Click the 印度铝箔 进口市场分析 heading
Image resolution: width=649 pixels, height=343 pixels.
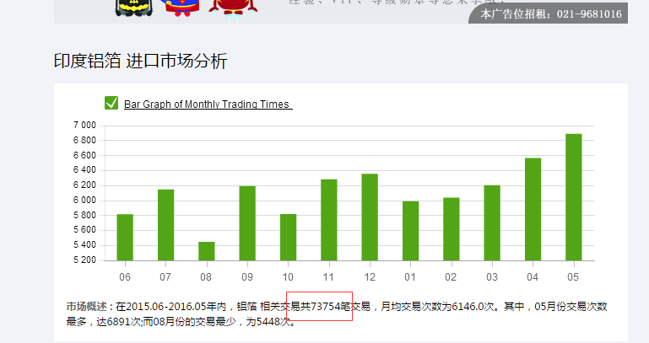[141, 61]
